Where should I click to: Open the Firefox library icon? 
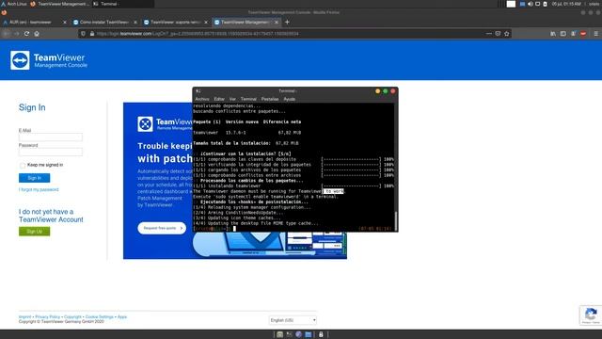(553, 34)
